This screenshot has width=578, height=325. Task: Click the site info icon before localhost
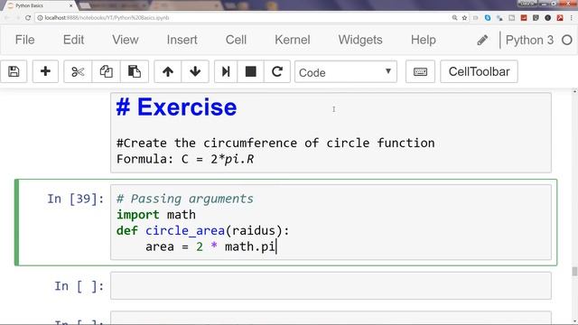tap(40, 18)
